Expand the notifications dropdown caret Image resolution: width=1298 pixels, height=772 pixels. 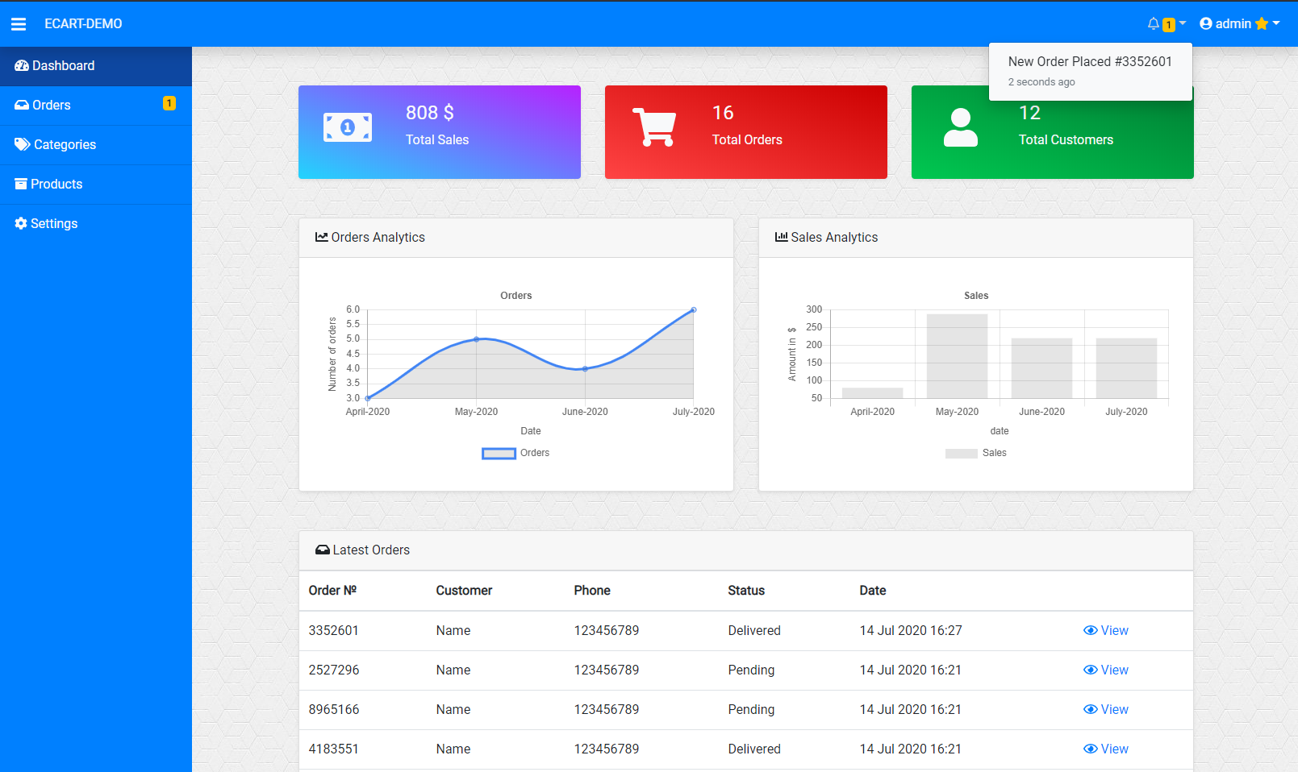coord(1183,24)
